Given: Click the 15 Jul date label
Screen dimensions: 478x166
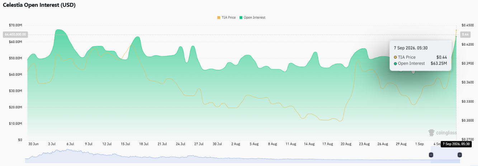Looking at the screenshot, I should tap(125, 144).
